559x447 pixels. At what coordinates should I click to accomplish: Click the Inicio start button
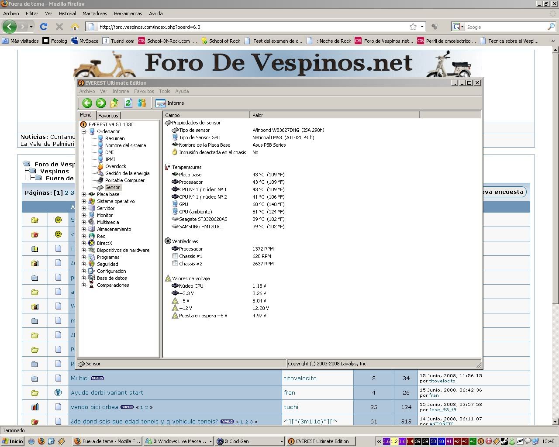click(x=13, y=441)
